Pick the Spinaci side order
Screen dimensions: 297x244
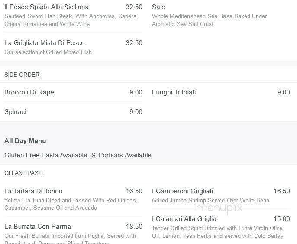15,112
